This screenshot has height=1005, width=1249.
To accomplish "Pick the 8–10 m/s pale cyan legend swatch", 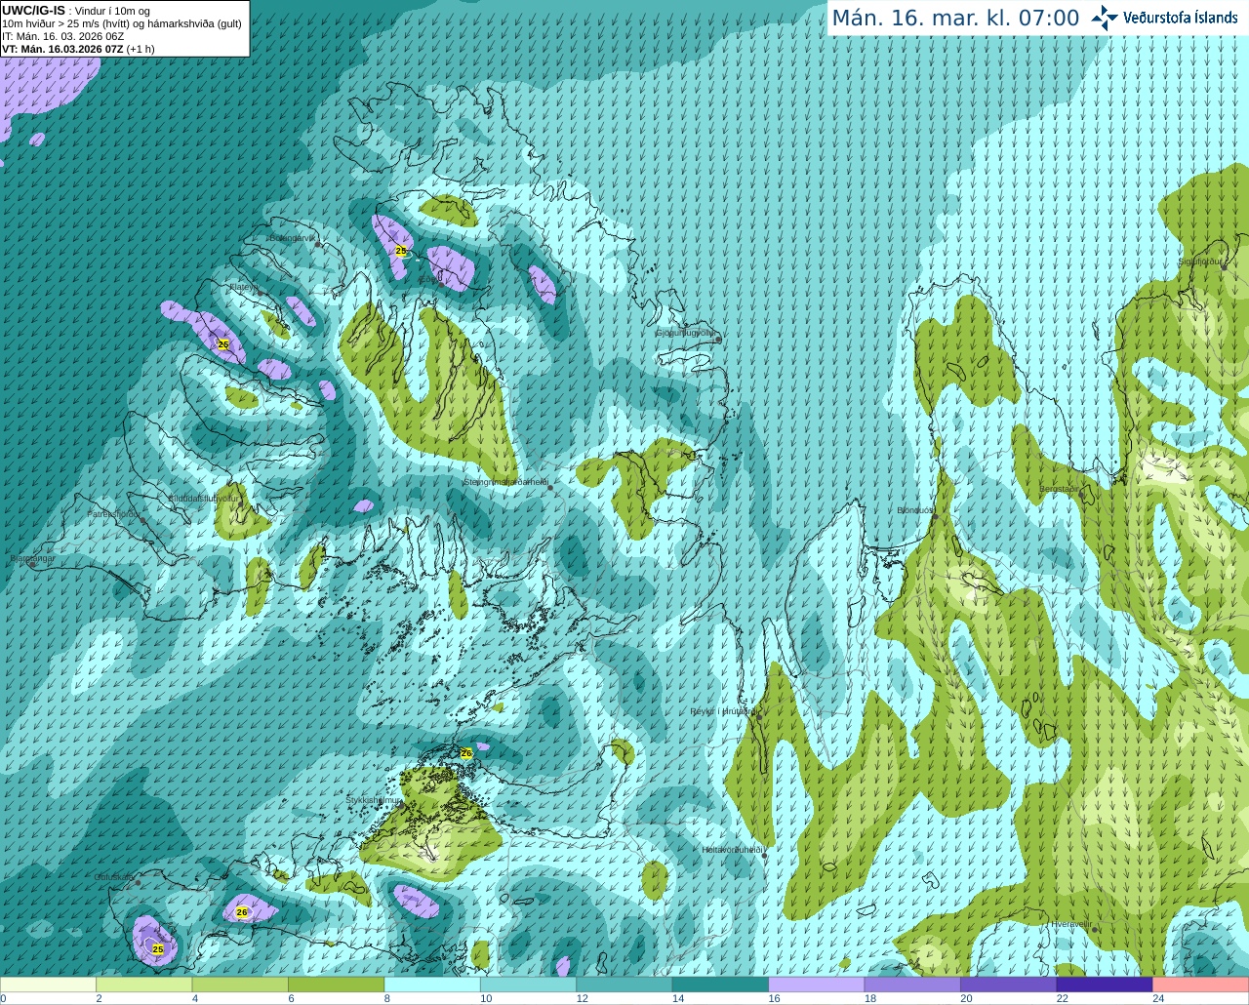I will (x=432, y=985).
